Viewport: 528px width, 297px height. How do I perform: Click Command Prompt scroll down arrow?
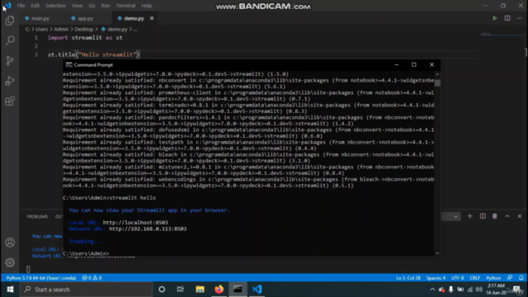click(437, 253)
